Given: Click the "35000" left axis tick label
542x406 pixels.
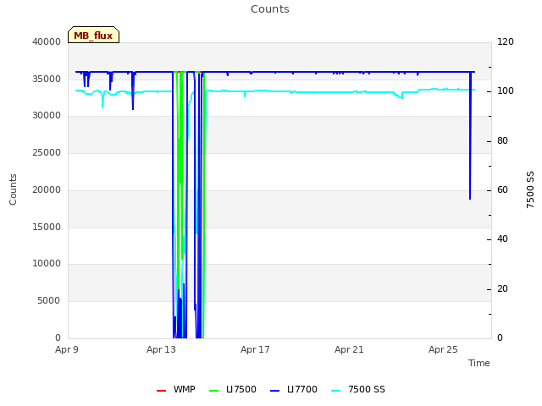Looking at the screenshot, I should [47, 79].
